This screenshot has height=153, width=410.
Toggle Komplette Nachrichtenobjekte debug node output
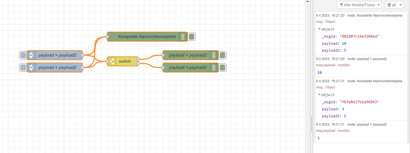point(192,37)
